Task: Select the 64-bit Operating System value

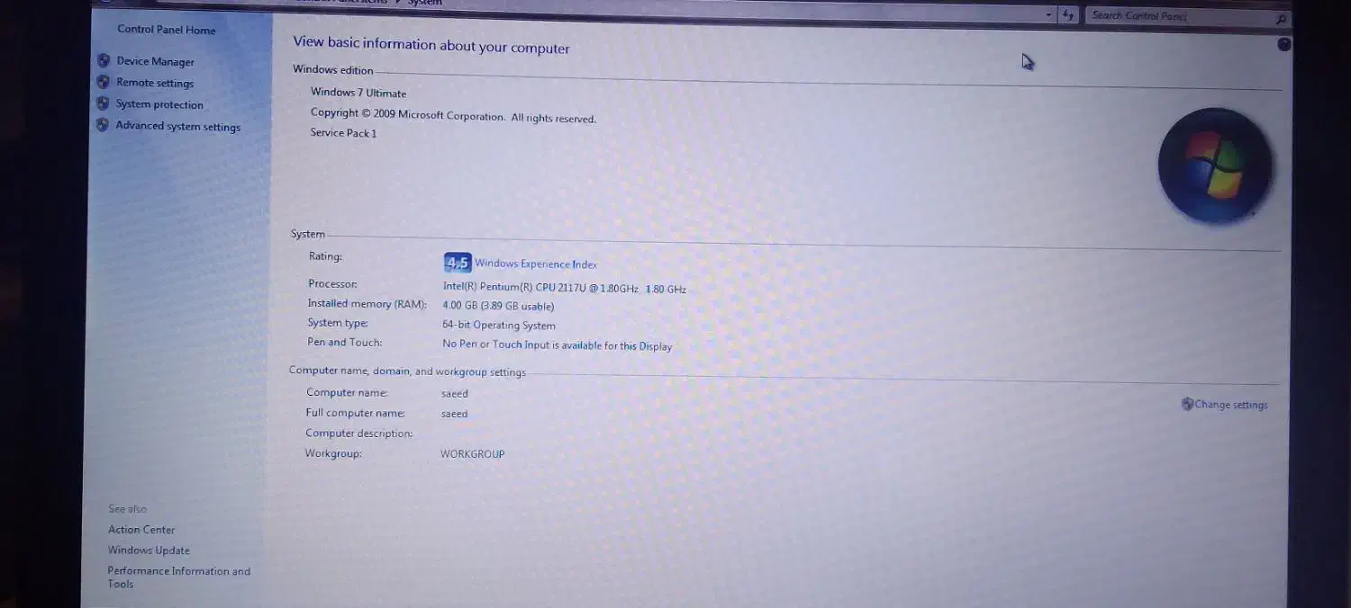Action: [499, 326]
